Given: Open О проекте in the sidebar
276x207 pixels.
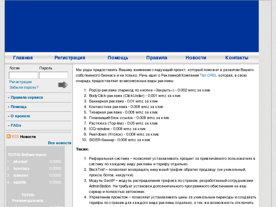Looking at the screenshot, I should [20, 116].
